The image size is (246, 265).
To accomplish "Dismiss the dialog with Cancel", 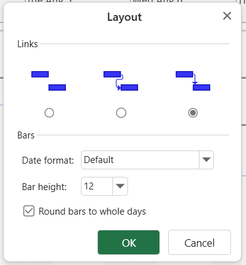I will [x=200, y=242].
